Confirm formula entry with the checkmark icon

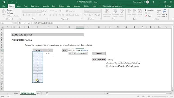(x=24, y=23)
